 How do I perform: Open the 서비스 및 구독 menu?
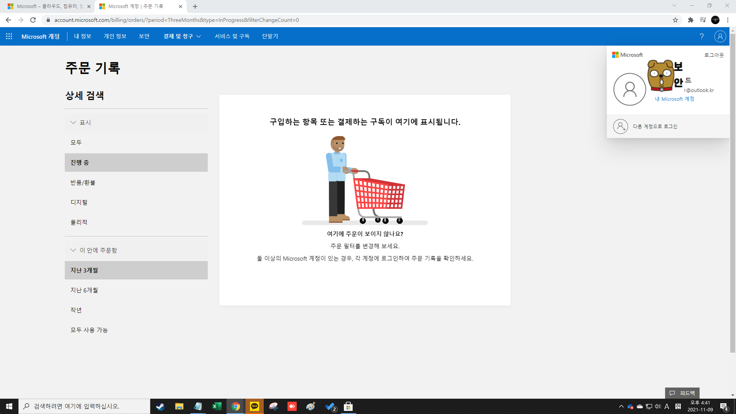[232, 36]
